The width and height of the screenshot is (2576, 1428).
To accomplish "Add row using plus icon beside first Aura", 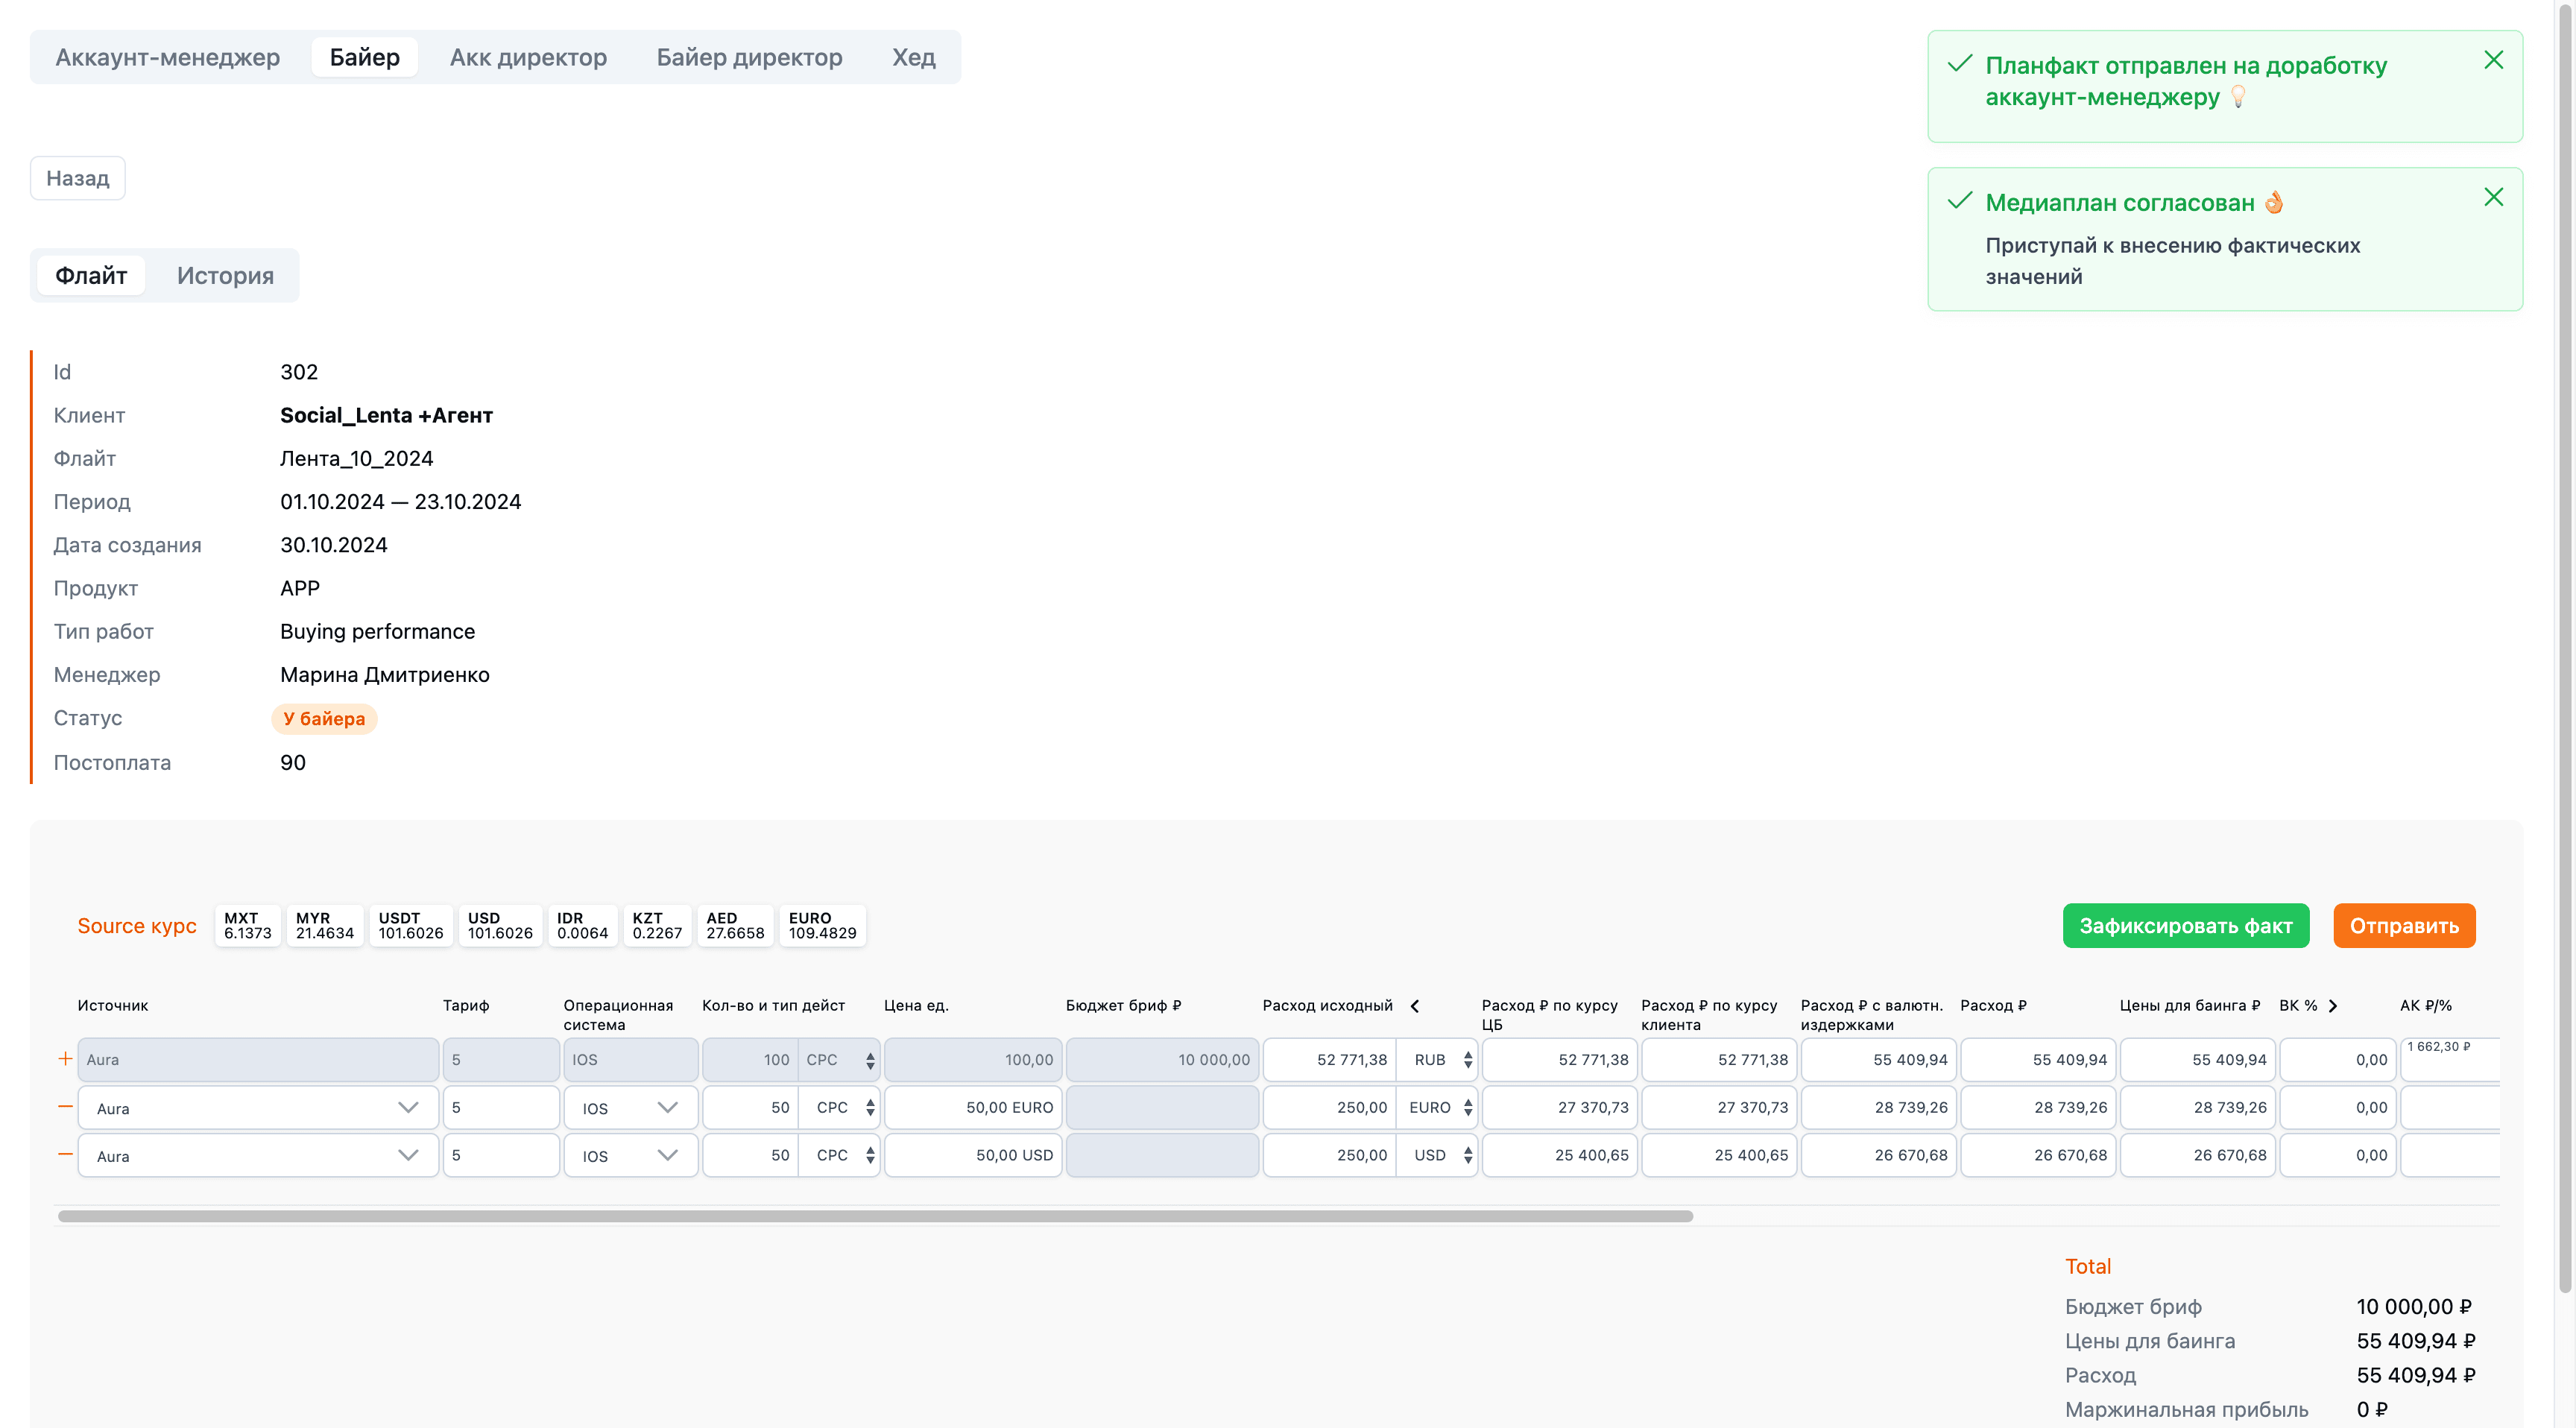I will coord(65,1058).
